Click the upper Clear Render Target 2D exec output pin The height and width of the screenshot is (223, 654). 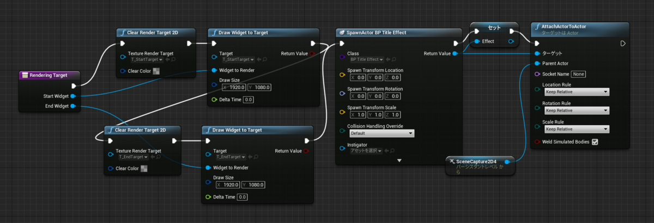pos(189,44)
